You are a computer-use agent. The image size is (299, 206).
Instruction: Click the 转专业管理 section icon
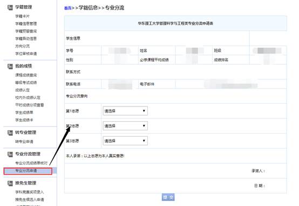pos(10,132)
